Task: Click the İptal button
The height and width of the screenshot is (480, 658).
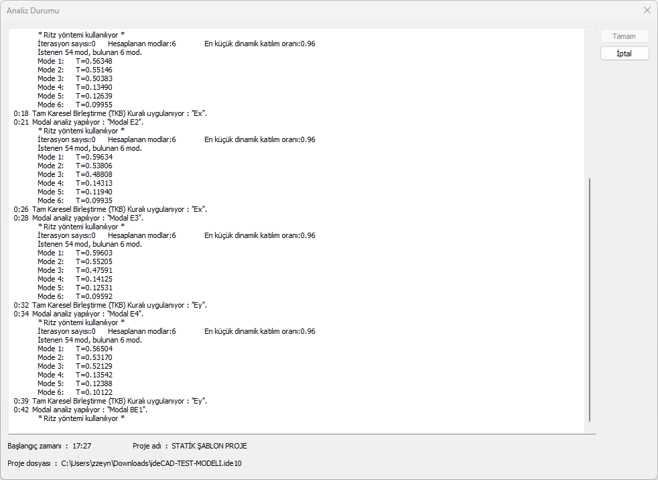Action: coord(624,54)
